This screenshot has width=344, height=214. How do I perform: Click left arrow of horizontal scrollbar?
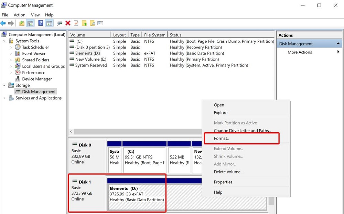(x=71, y=132)
